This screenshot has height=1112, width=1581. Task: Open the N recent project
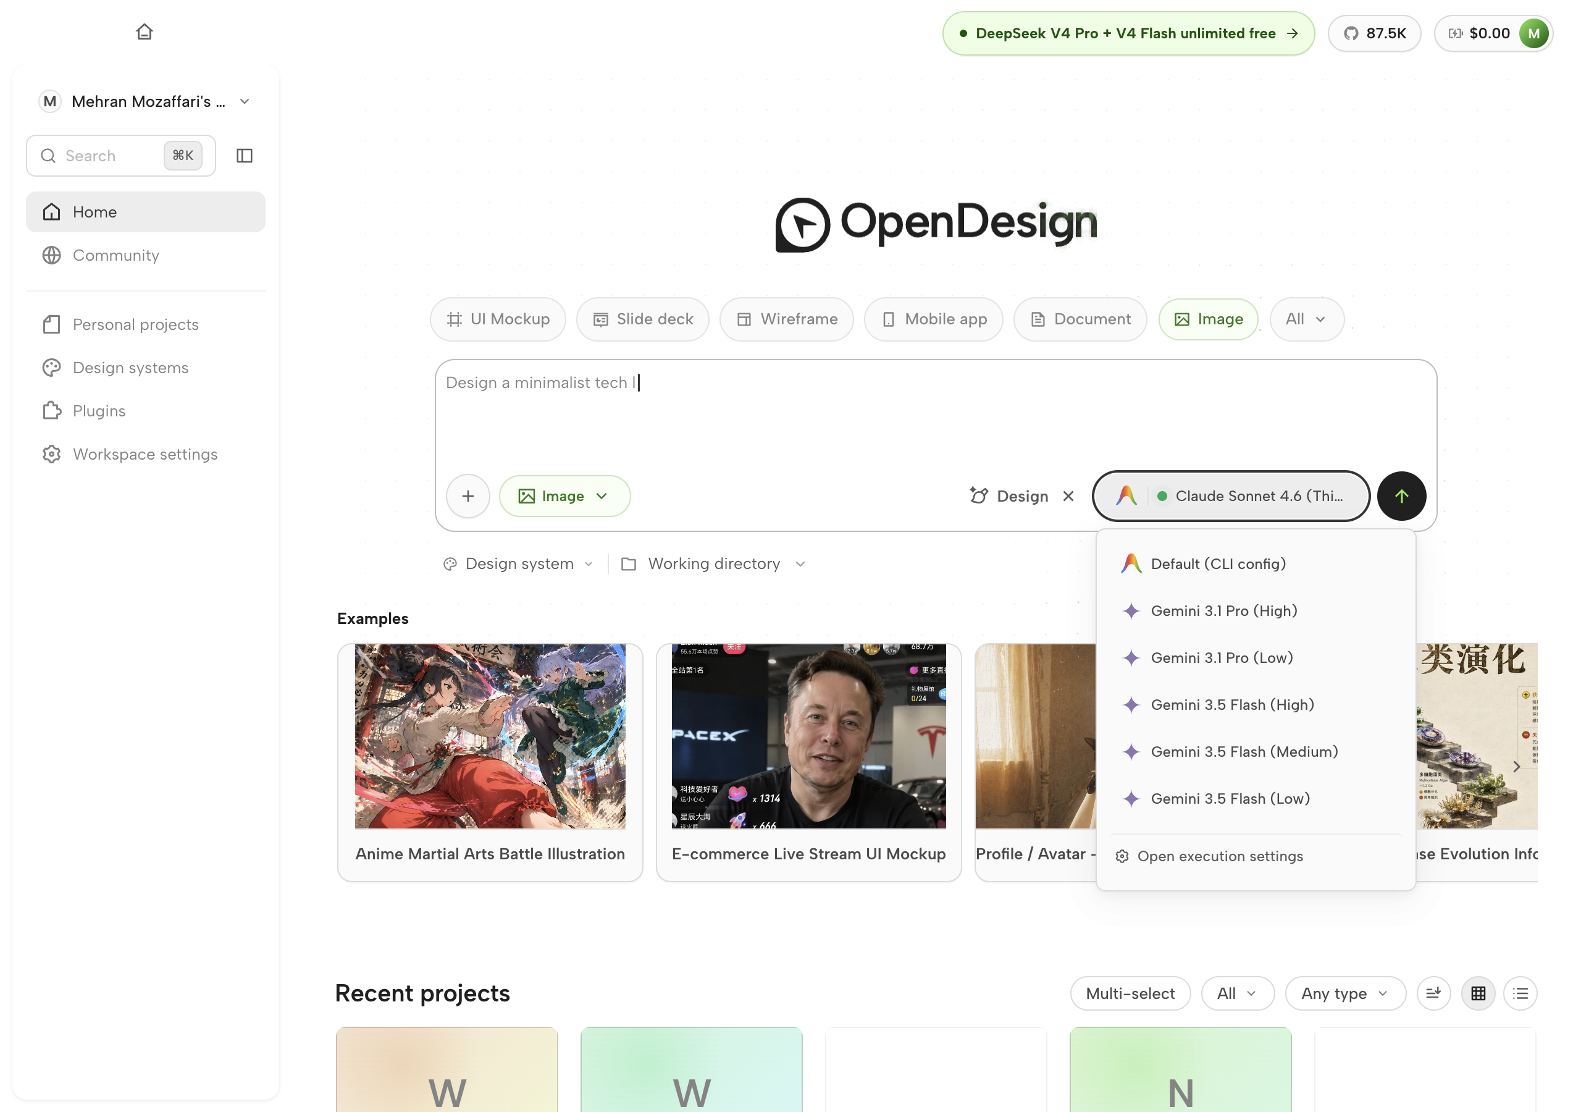pyautogui.click(x=1180, y=1069)
